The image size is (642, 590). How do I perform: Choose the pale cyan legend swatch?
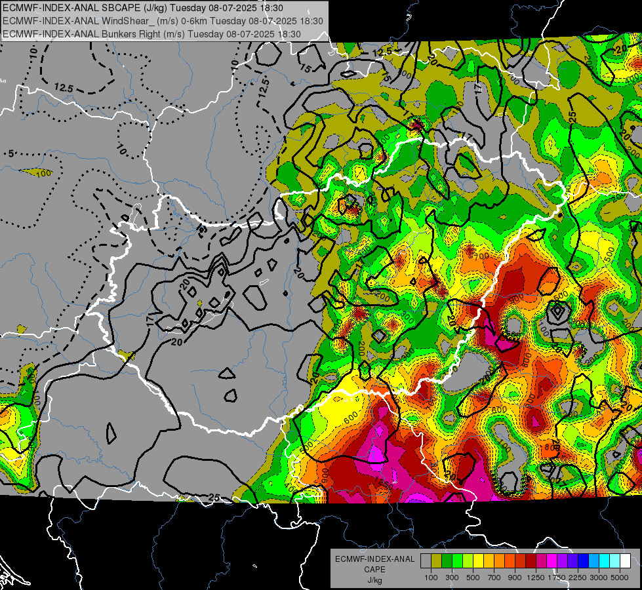tap(615, 560)
